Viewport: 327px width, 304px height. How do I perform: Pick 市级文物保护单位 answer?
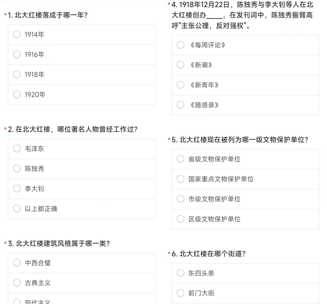(180, 199)
